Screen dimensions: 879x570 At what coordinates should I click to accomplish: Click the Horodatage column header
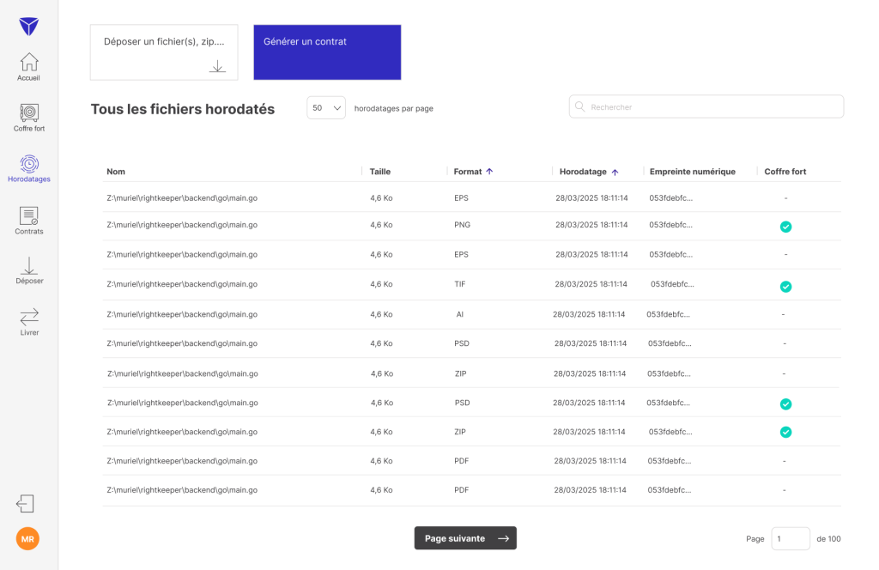pyautogui.click(x=583, y=172)
